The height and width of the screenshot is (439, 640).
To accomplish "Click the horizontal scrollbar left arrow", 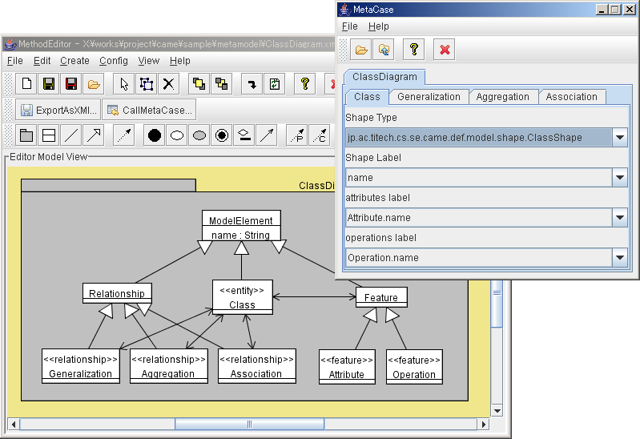I will click(x=14, y=425).
